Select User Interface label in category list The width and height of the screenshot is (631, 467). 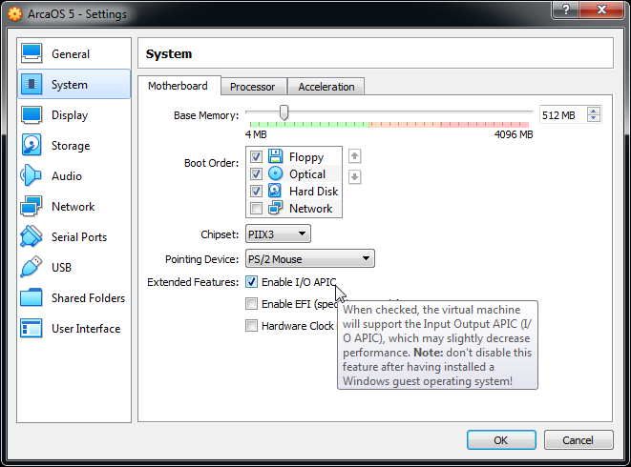86,329
